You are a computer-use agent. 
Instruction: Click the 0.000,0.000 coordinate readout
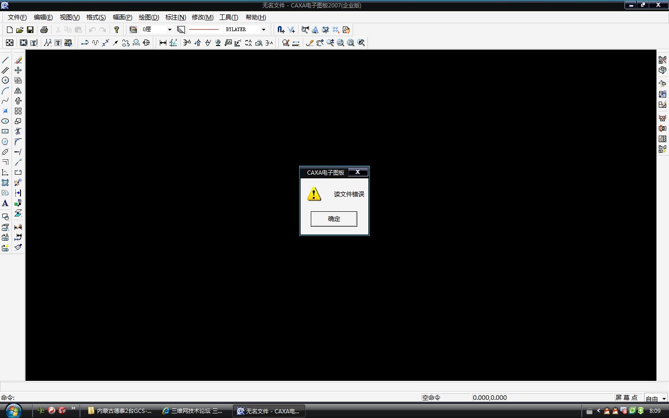pyautogui.click(x=490, y=398)
